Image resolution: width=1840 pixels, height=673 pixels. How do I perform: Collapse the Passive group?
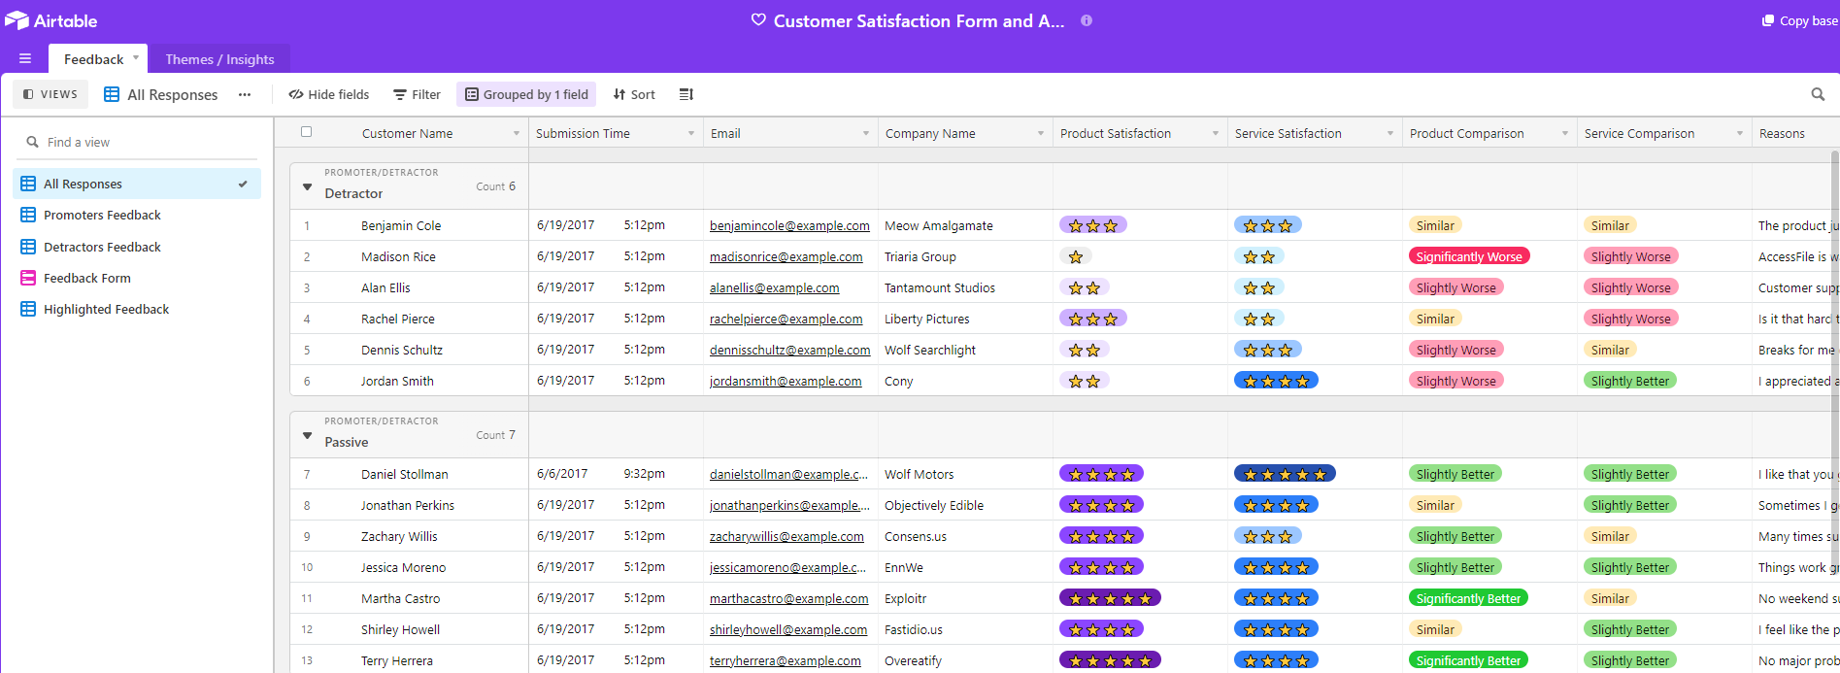(x=307, y=435)
